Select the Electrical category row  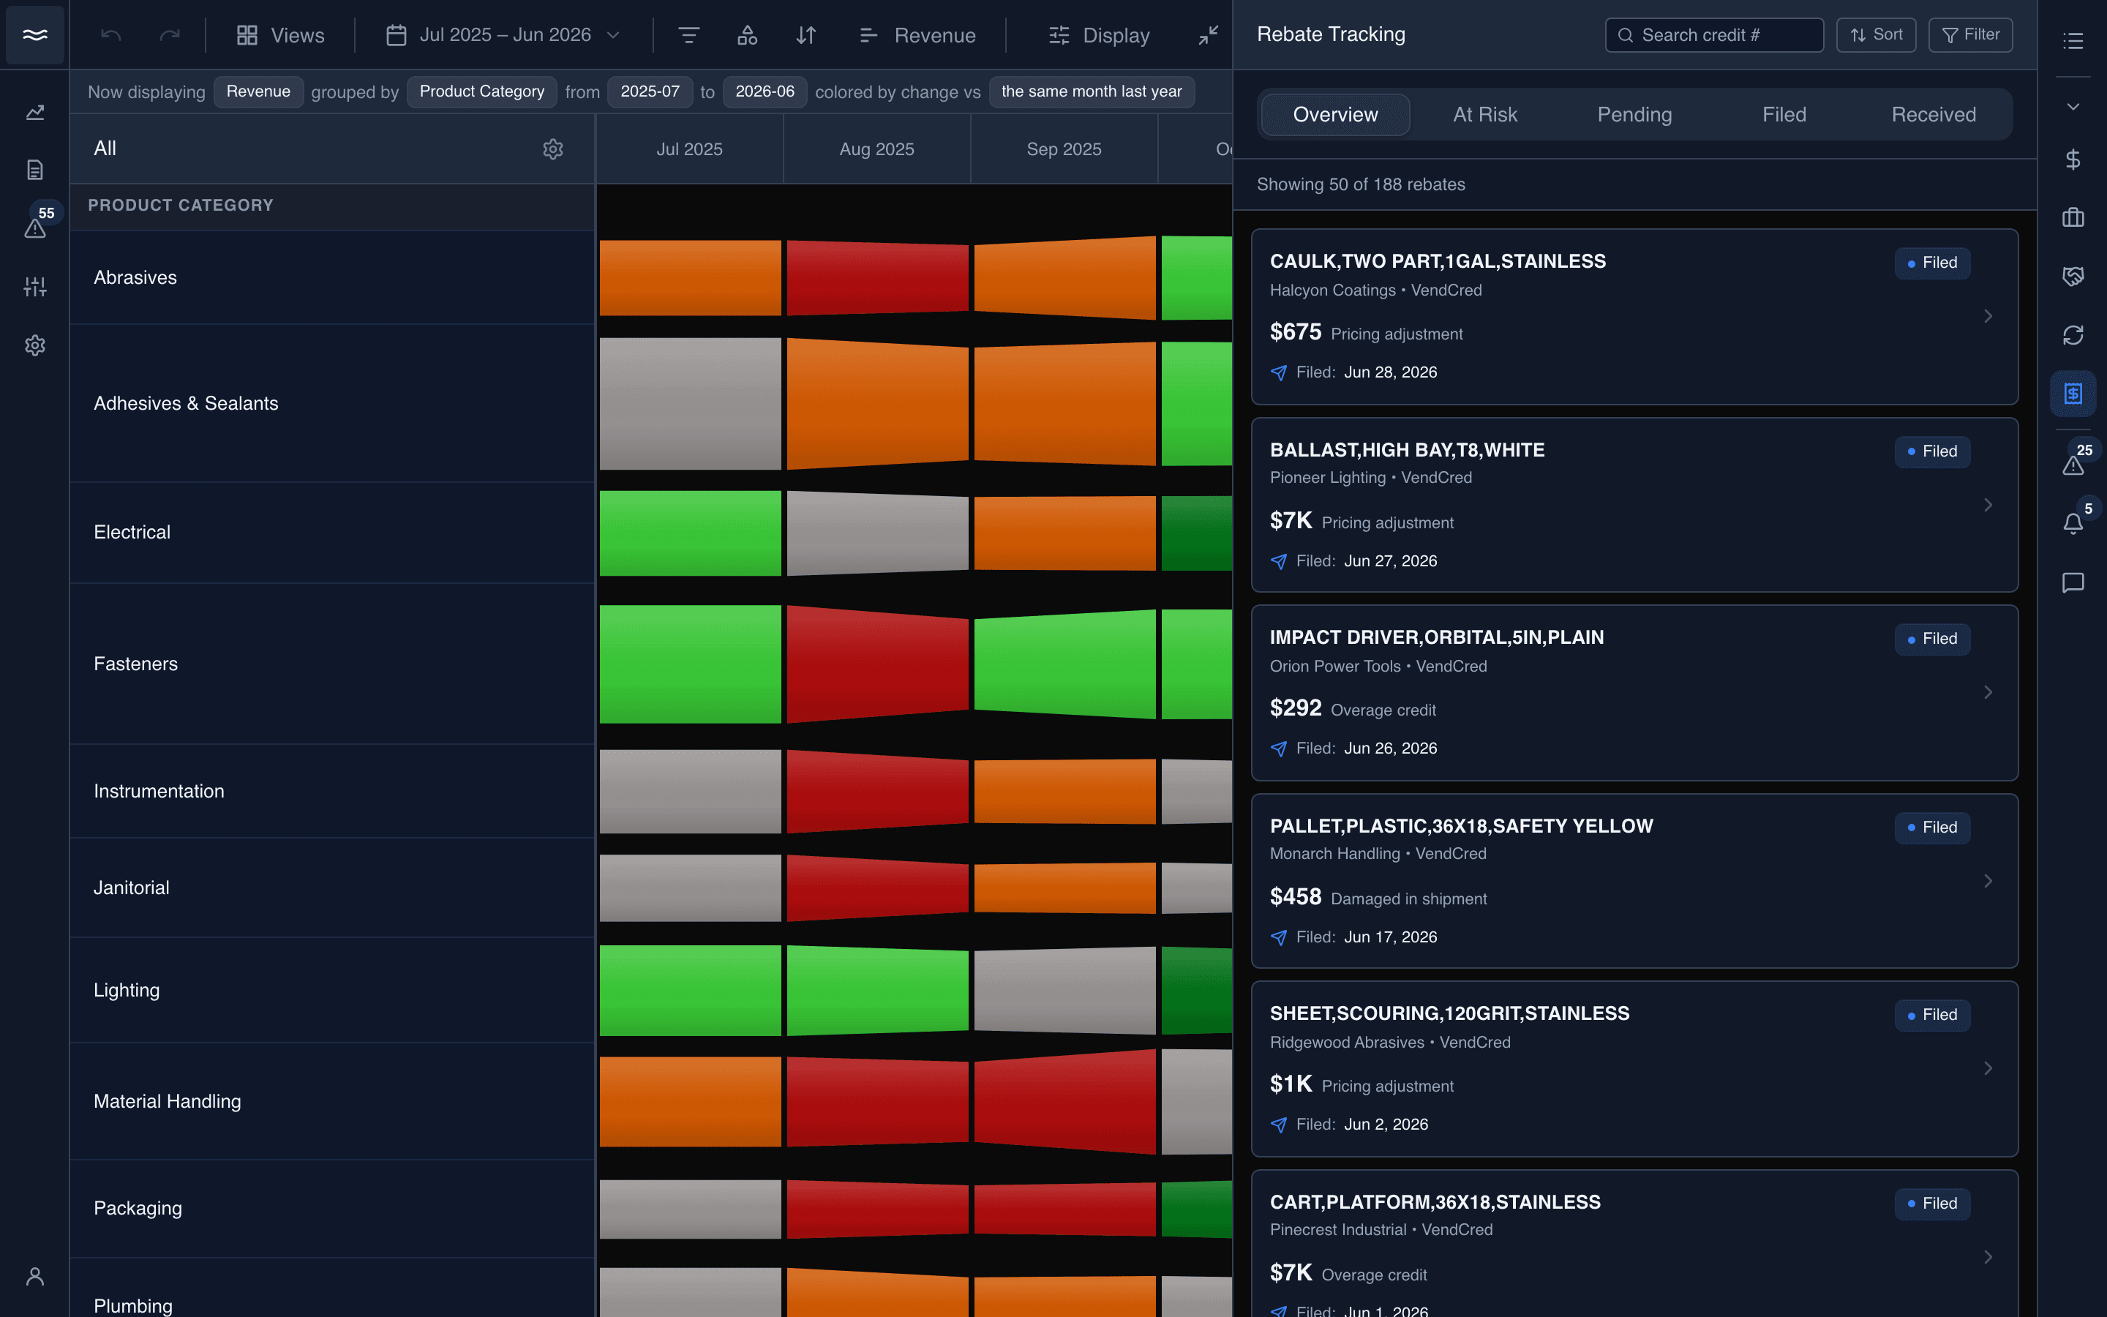[x=331, y=532]
